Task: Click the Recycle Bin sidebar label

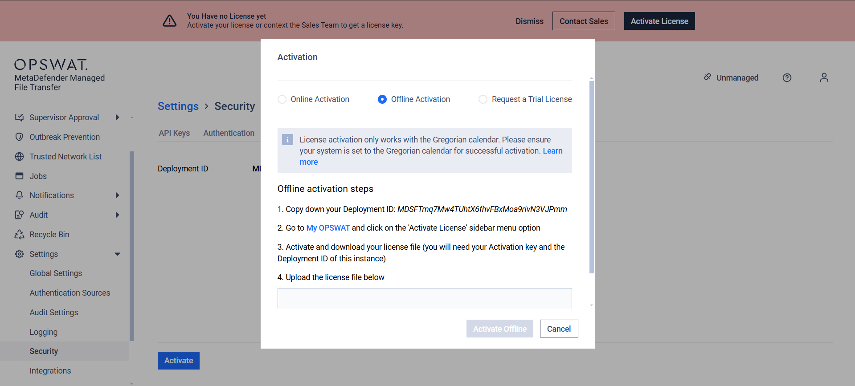Action: pos(49,235)
